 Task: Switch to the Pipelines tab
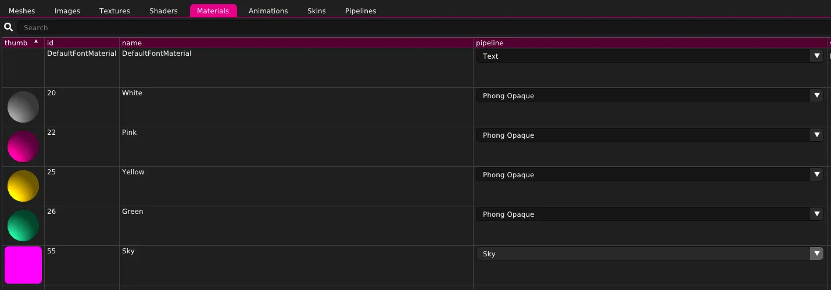point(360,11)
